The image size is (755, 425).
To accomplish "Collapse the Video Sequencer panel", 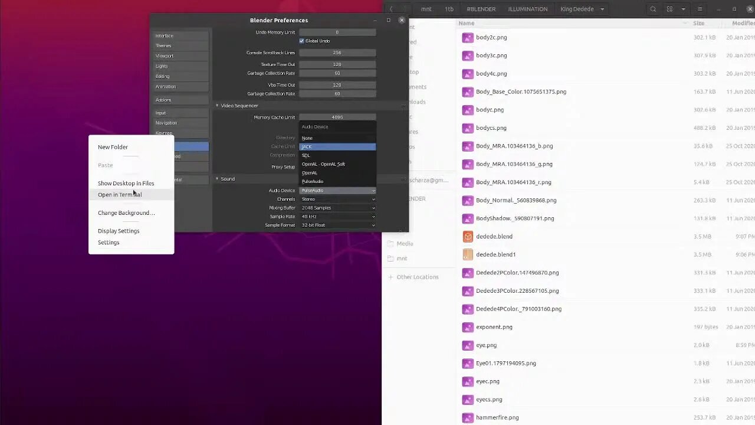I will tap(217, 106).
